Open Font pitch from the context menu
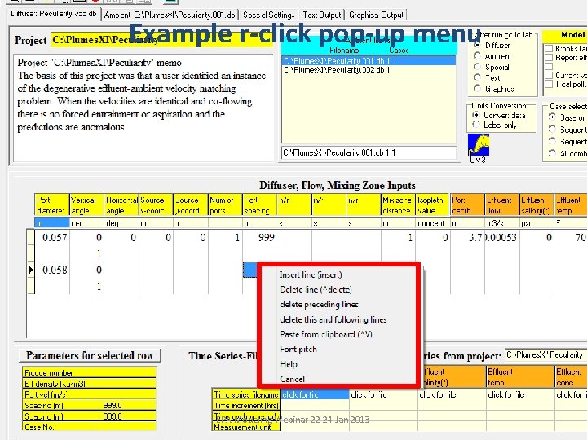The width and height of the screenshot is (587, 440). (x=298, y=349)
